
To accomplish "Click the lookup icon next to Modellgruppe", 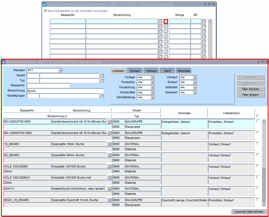I will tap(102, 96).
